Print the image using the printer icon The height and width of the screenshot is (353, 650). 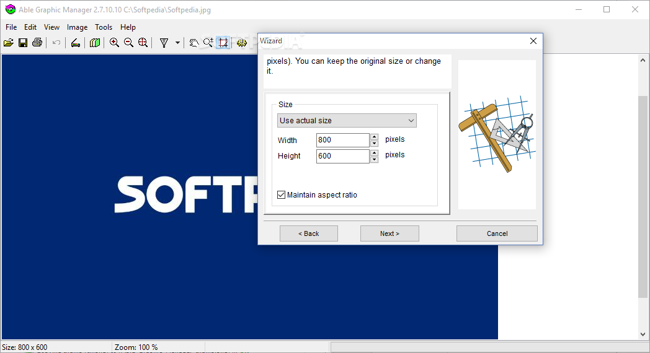37,43
